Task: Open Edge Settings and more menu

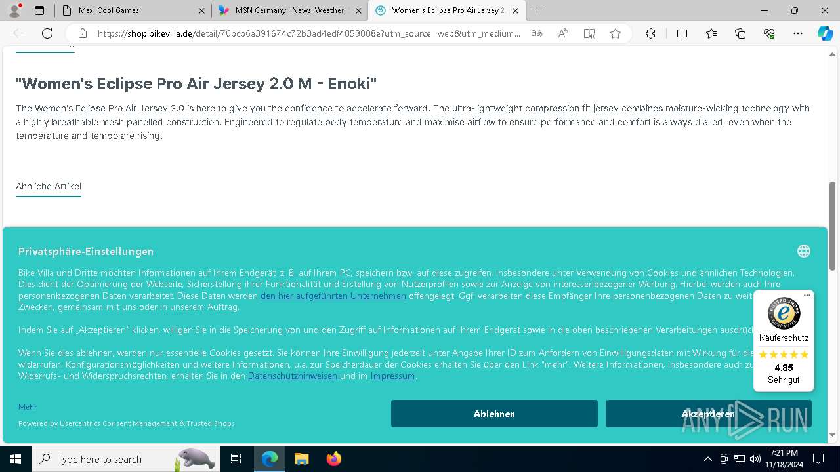Action: coord(798,33)
